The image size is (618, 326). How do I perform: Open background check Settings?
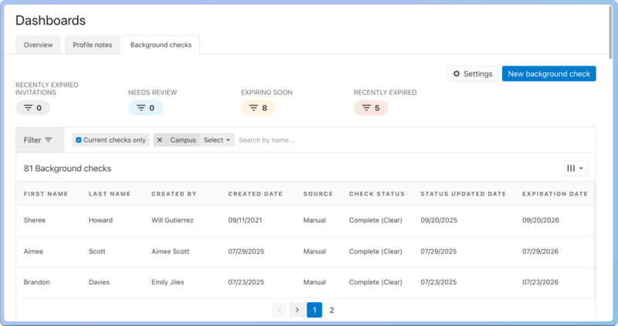tap(473, 73)
